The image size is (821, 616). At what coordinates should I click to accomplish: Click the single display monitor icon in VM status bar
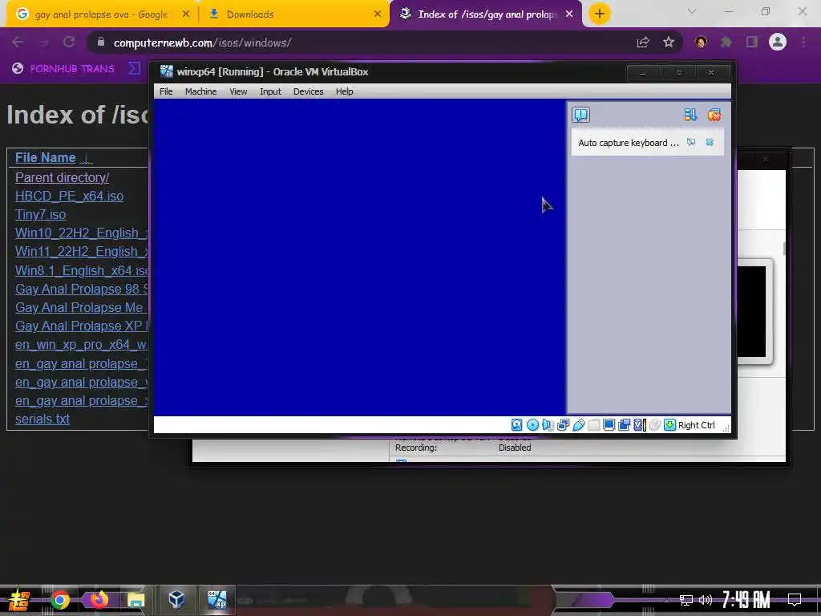609,425
